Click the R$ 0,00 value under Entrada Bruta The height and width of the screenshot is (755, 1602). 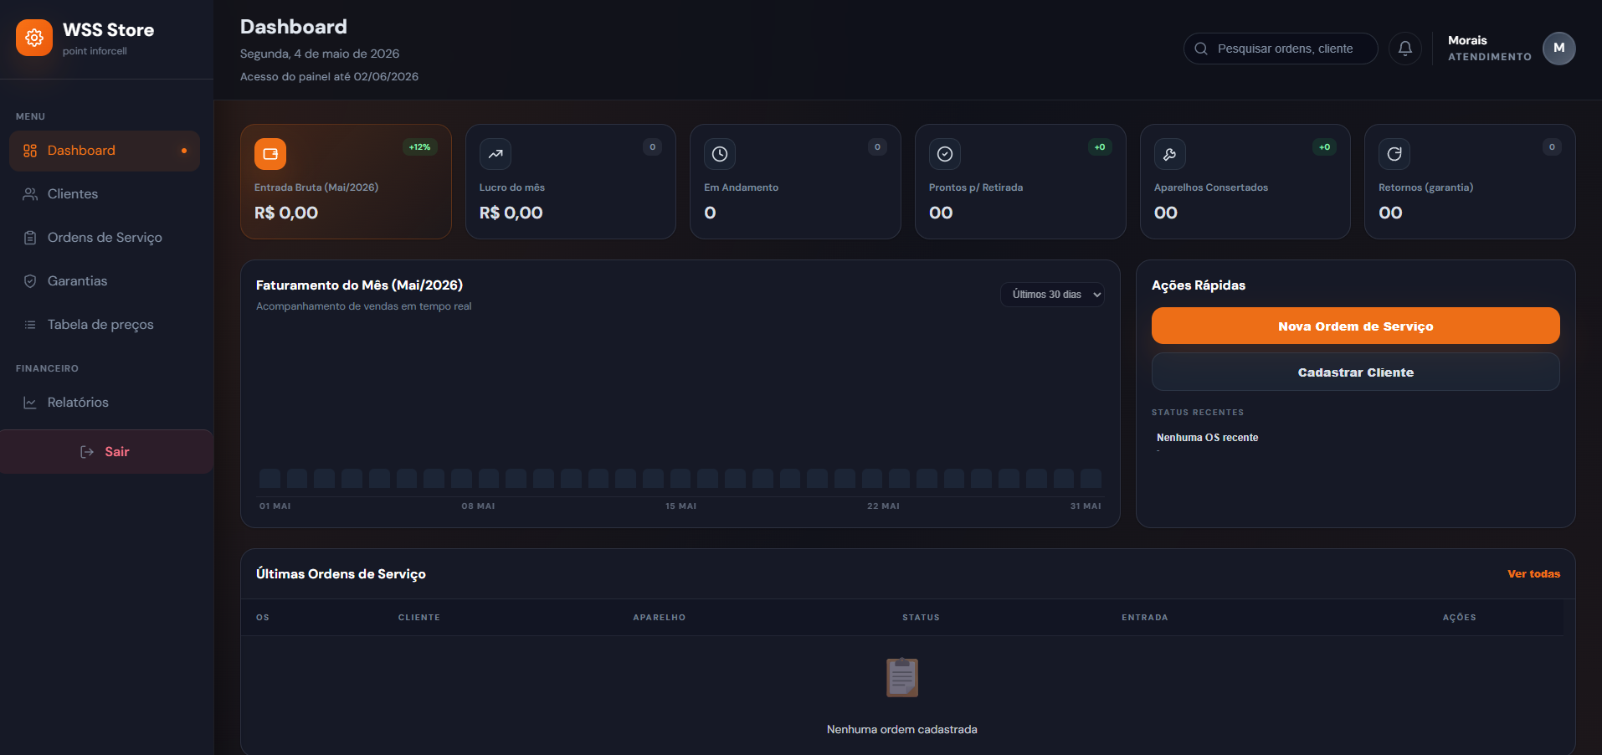click(x=286, y=213)
